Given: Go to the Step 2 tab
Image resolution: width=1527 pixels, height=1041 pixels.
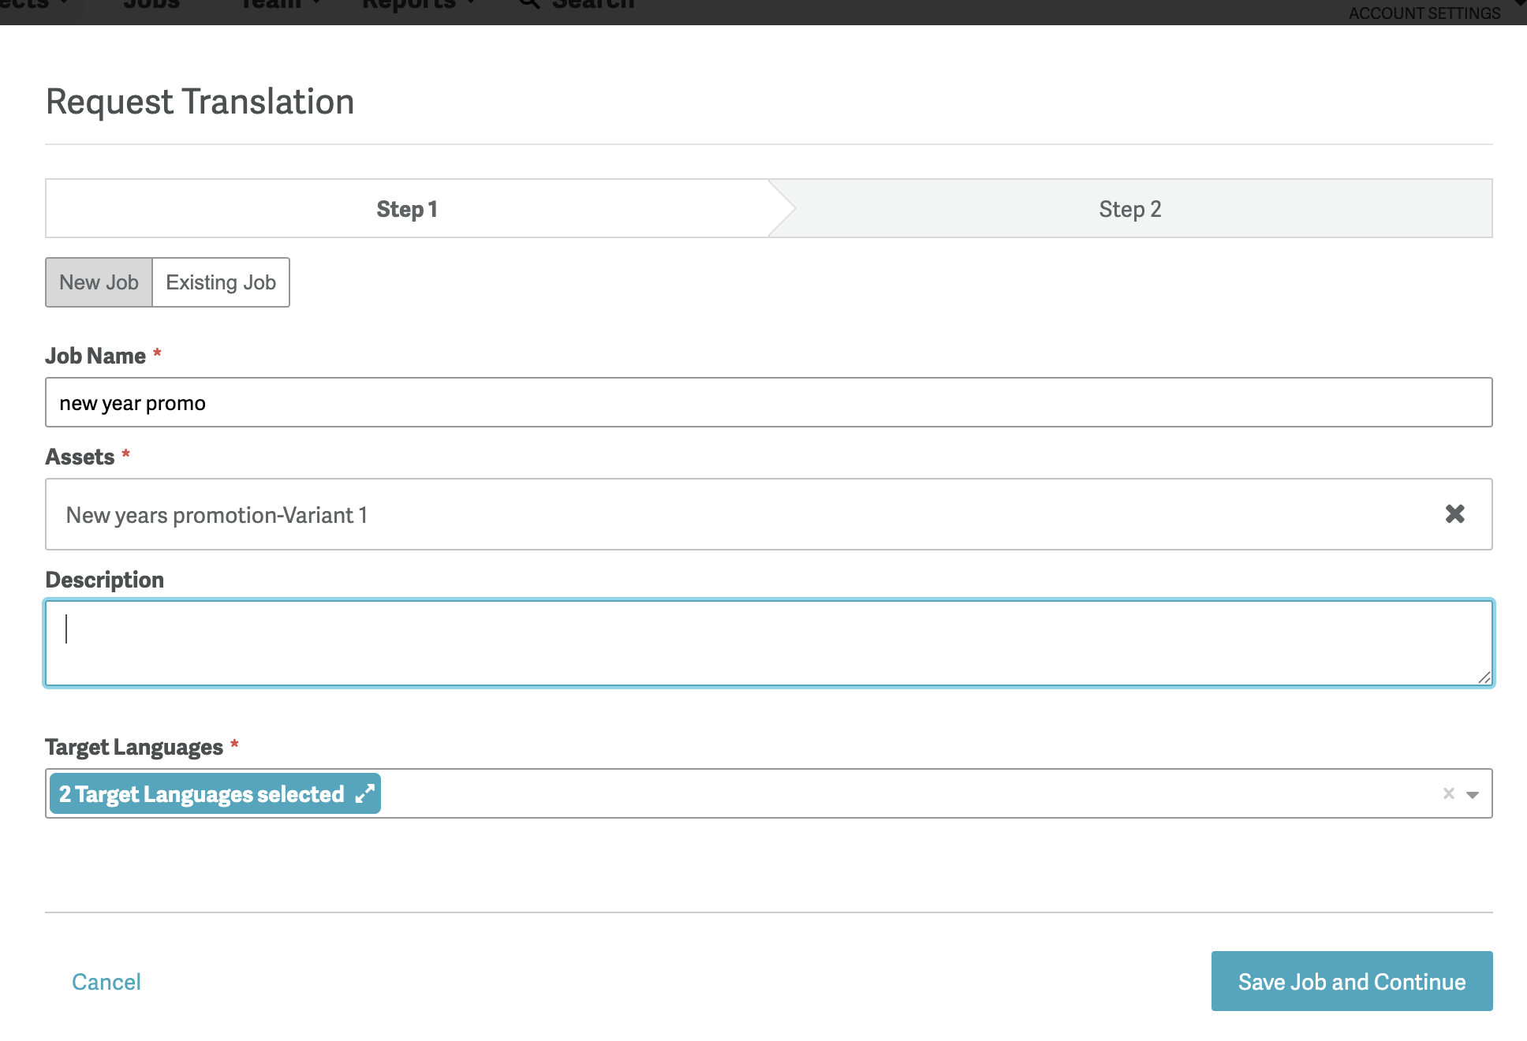Looking at the screenshot, I should pos(1129,209).
